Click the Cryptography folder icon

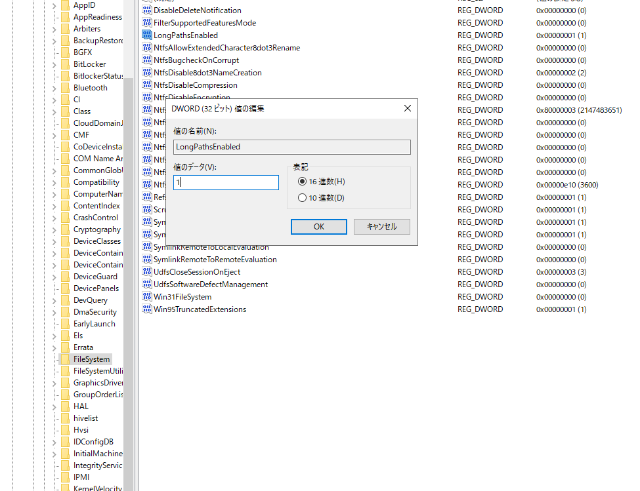click(65, 229)
